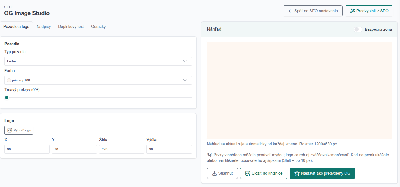Open the Typ pozadia dropdown showing Farba

coord(98,61)
